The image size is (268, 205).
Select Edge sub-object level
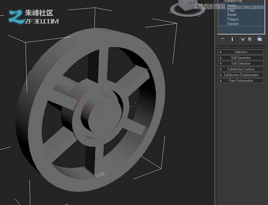click(x=231, y=10)
